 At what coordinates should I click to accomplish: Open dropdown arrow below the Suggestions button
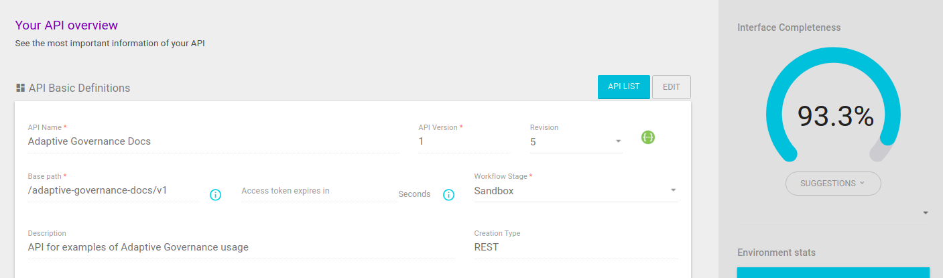925,213
